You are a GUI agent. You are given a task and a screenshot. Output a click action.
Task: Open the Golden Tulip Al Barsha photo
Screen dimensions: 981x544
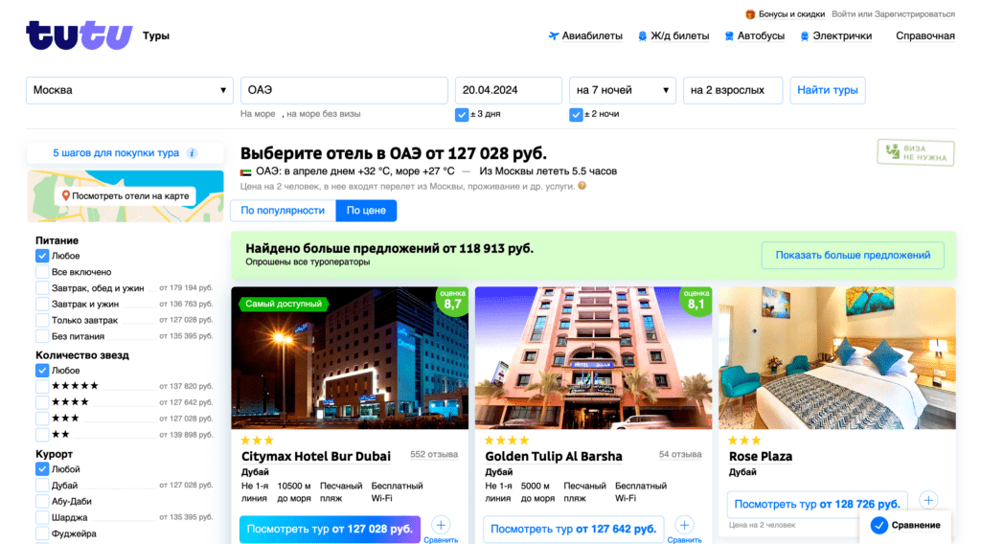(593, 358)
